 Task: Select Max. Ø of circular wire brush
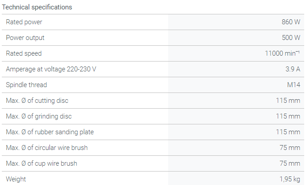point(47,148)
